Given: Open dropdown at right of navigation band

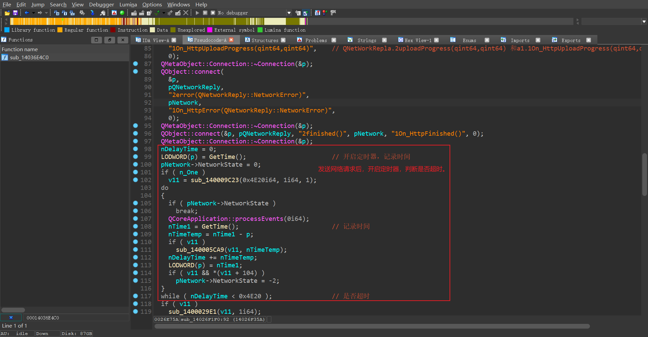Looking at the screenshot, I should pos(644,21).
